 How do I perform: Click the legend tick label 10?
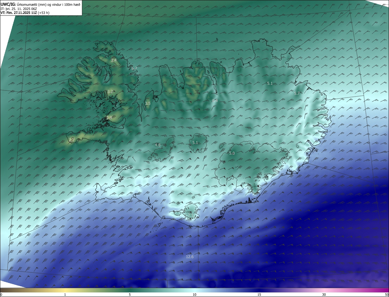tap(194, 295)
